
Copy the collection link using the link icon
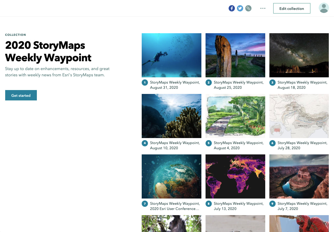[248, 8]
